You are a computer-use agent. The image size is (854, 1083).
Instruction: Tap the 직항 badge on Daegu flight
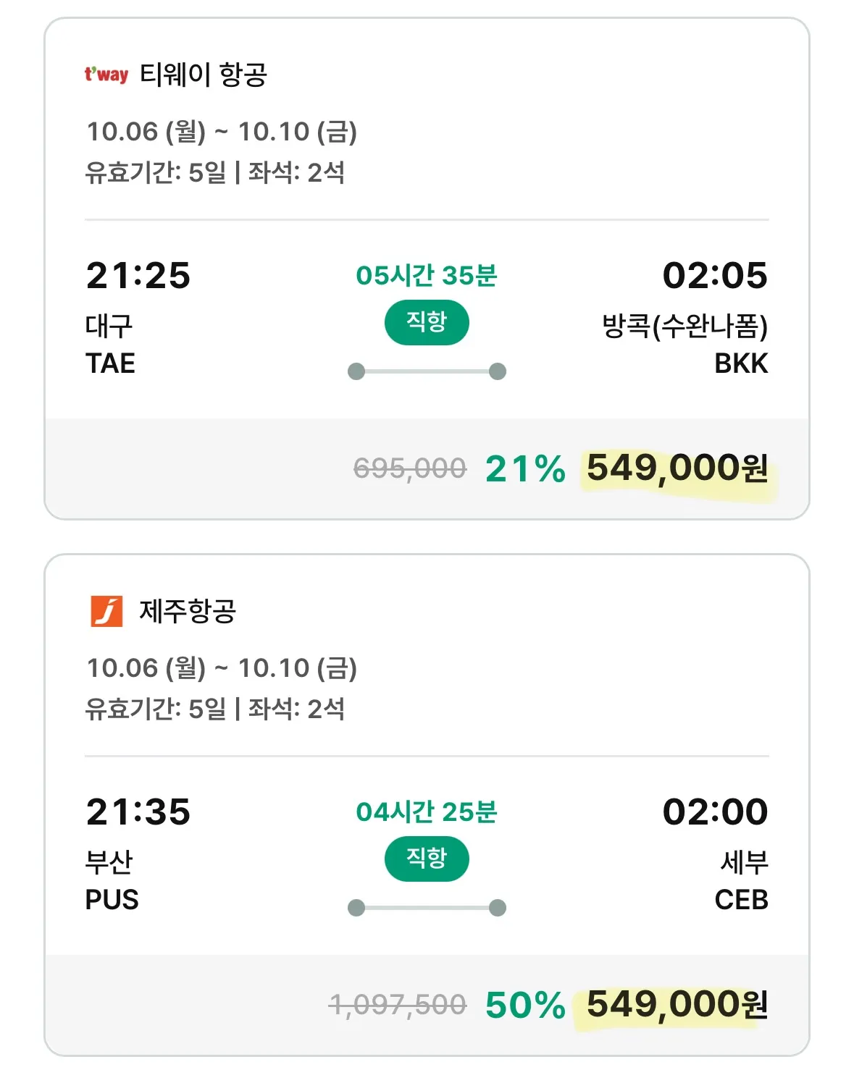[427, 321]
